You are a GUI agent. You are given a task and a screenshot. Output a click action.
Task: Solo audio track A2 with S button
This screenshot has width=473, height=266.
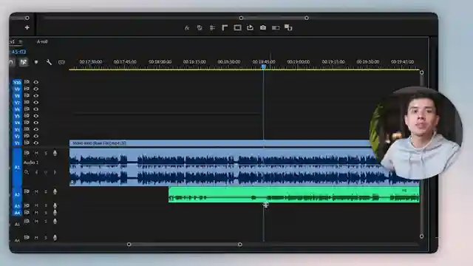[x=46, y=191]
